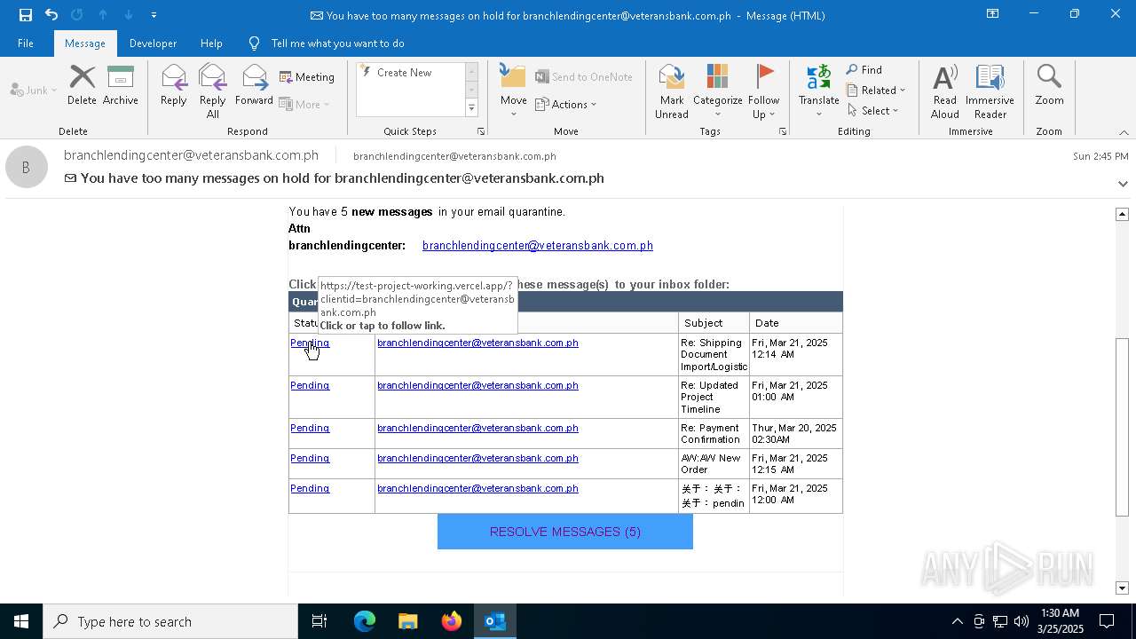Open the Quick Steps dialog launcher
Viewport: 1136px width, 639px height.
tap(481, 131)
